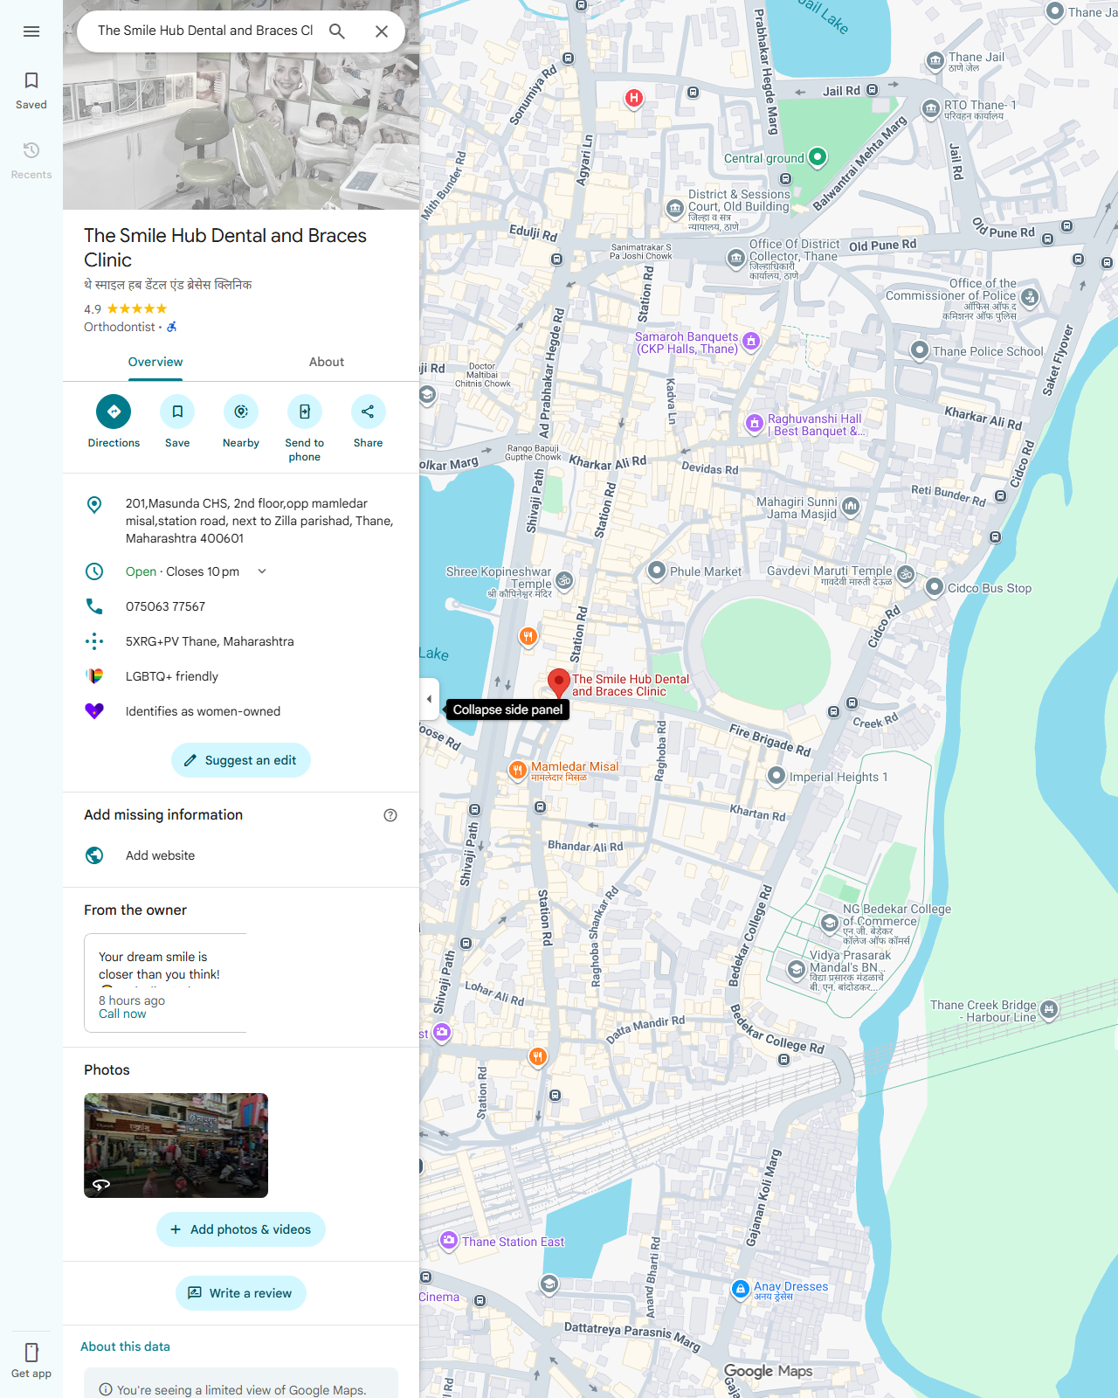Select Imperial Heights 1 marker
The height and width of the screenshot is (1398, 1118).
click(776, 776)
